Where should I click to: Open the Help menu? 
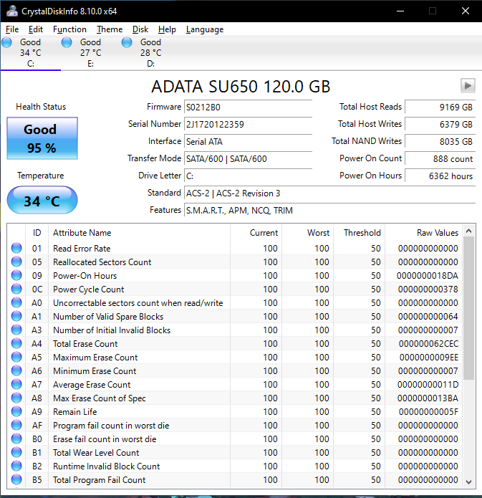tap(167, 29)
